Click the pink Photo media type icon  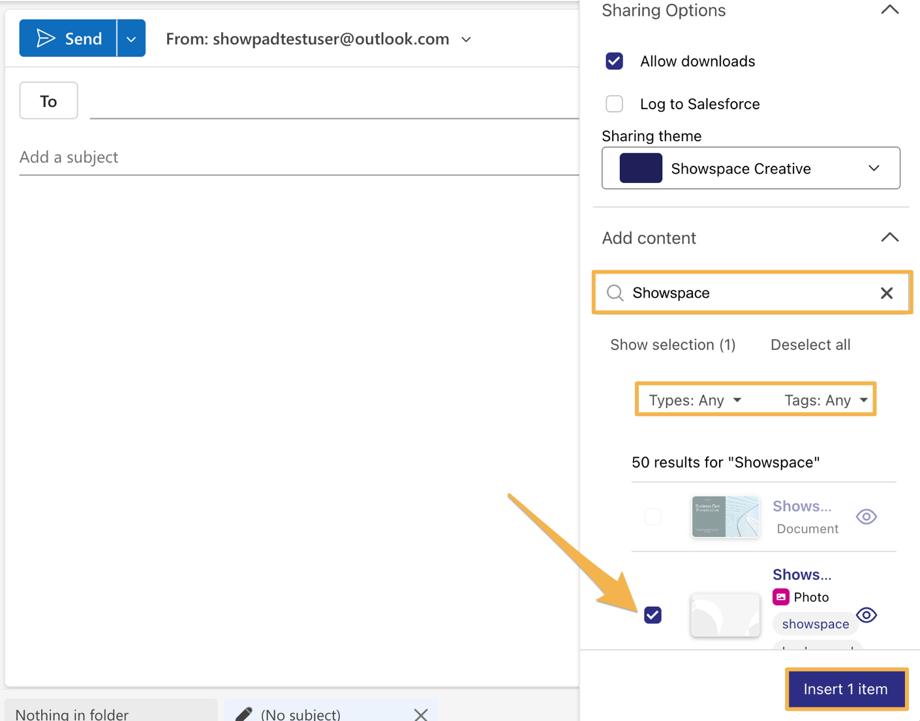coord(780,597)
